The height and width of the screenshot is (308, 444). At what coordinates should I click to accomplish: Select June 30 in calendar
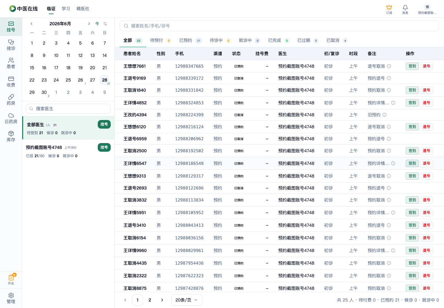pos(44,92)
